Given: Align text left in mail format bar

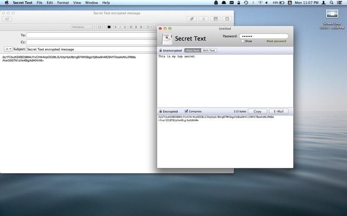Looking at the screenshot, I should coord(131,27).
